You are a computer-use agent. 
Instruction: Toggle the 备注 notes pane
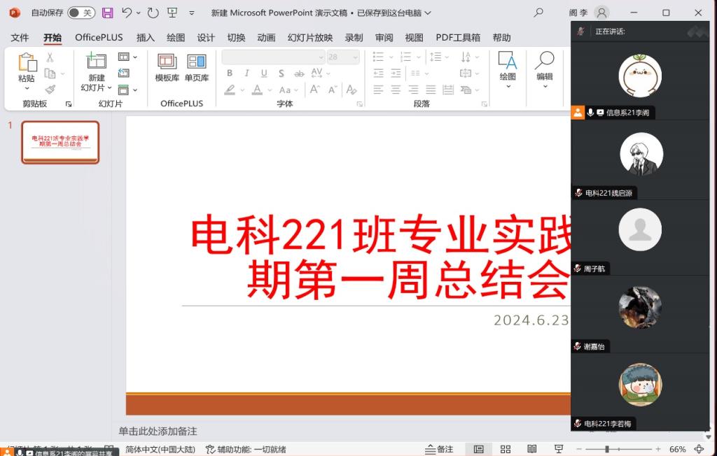point(439,449)
